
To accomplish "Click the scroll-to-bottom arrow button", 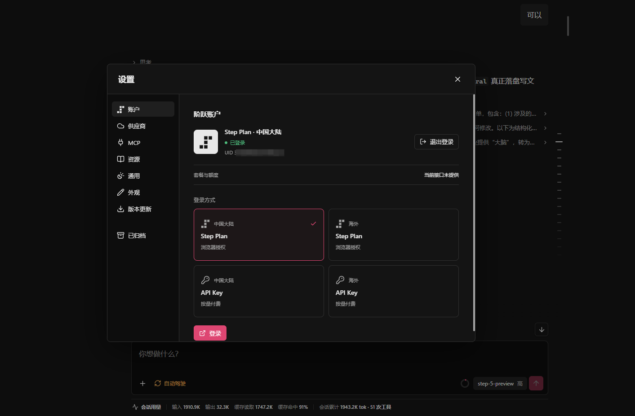I will tap(542, 329).
